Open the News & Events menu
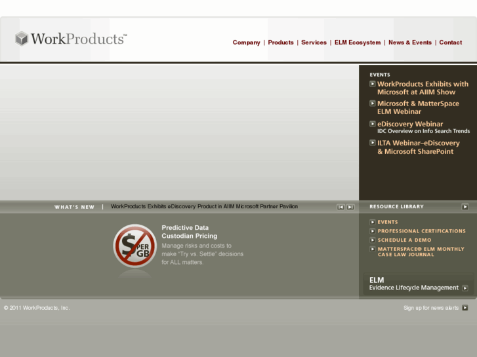The height and width of the screenshot is (357, 477). (410, 43)
